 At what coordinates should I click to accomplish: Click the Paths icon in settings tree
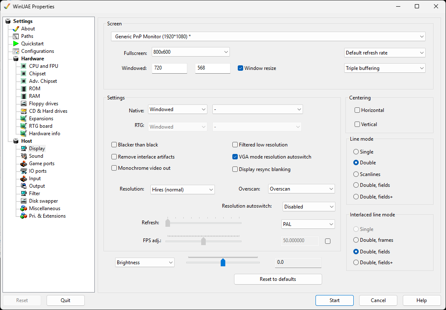[x=16, y=36]
